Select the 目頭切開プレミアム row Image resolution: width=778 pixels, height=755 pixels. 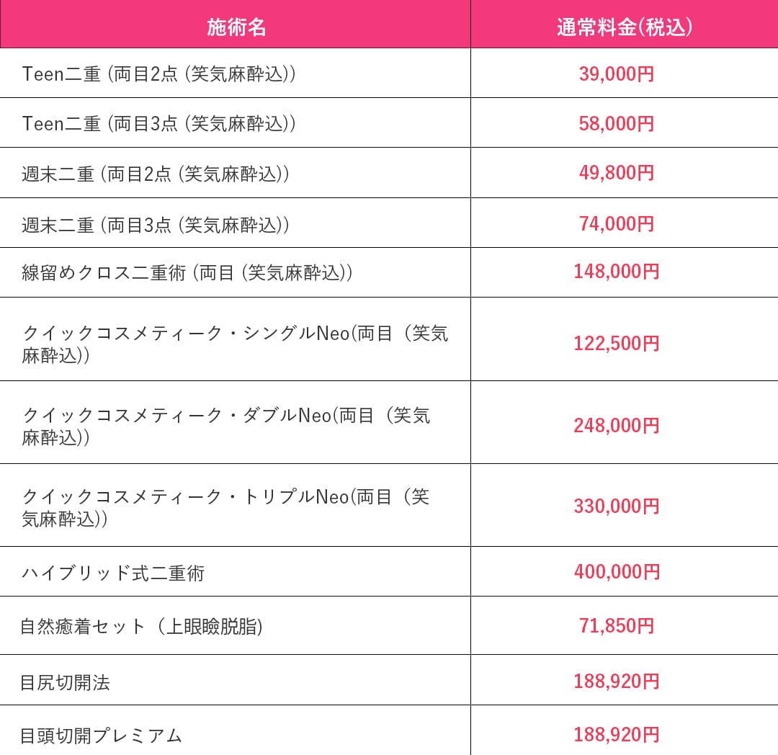click(389, 731)
